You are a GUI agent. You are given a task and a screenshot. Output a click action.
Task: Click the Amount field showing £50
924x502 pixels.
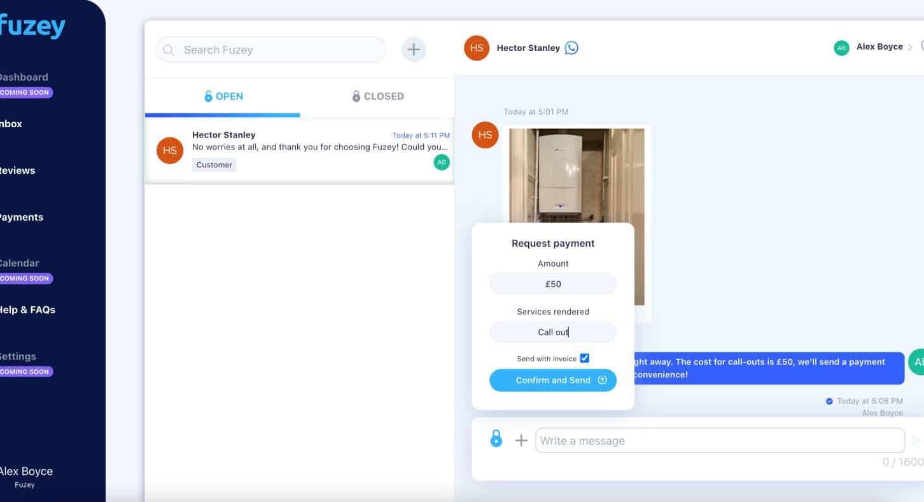tap(553, 284)
